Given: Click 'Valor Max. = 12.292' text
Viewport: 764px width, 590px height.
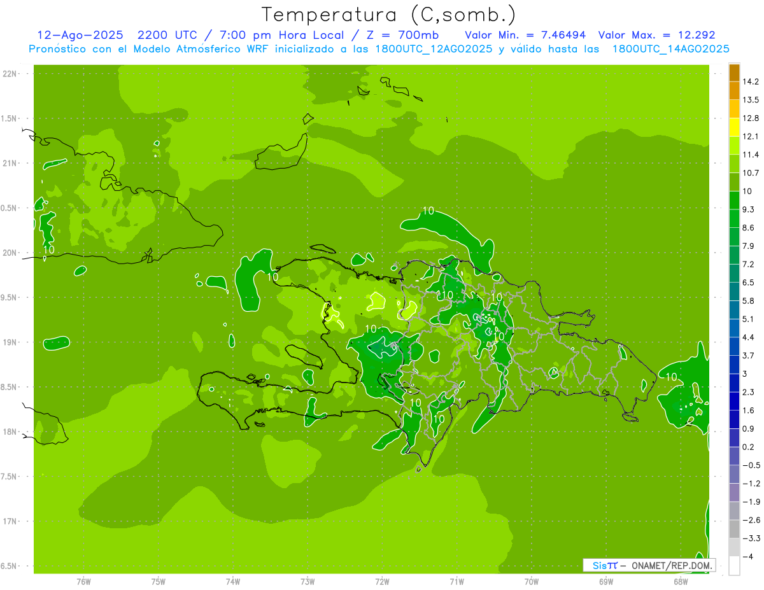Looking at the screenshot, I should click(x=657, y=35).
